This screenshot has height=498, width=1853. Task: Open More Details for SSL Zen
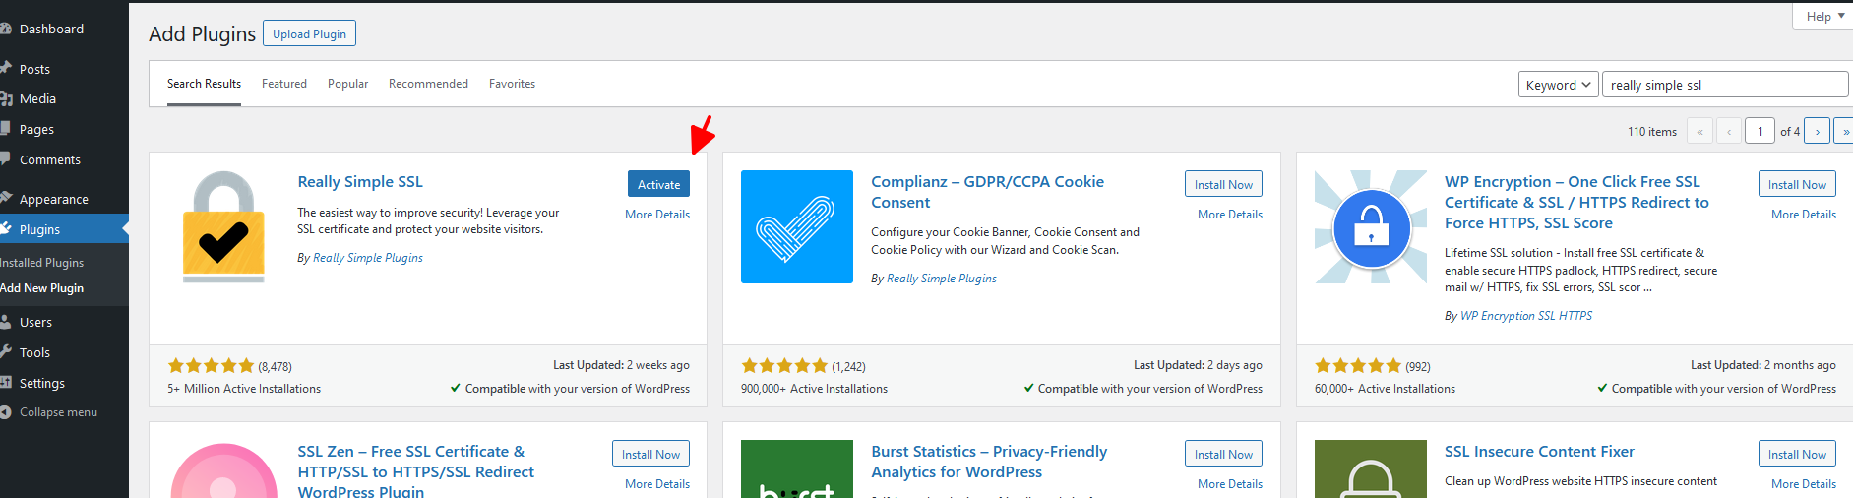[x=657, y=484]
